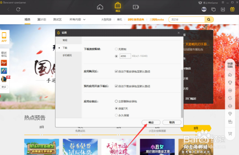The width and height of the screenshot is (239, 155).
Task: Refresh the page with the reload icon
Action: [18, 9]
